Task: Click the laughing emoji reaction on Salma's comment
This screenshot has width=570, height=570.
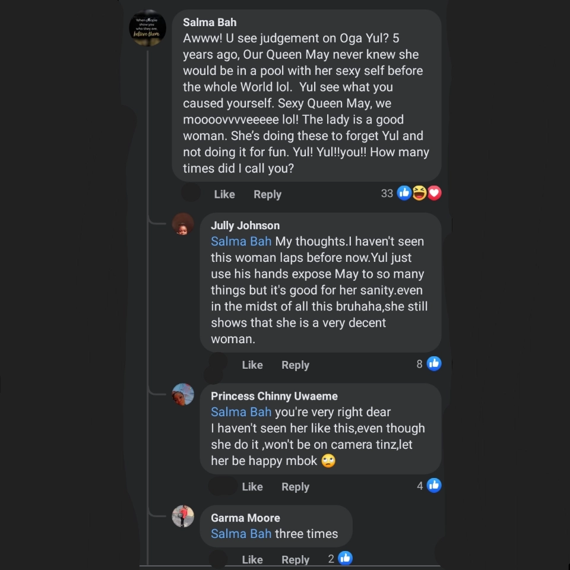Action: pos(420,193)
